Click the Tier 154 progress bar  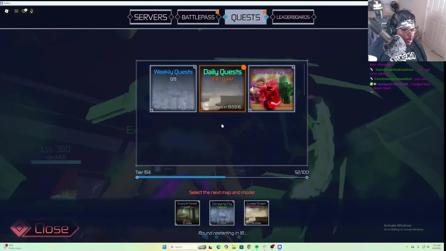[222, 177]
